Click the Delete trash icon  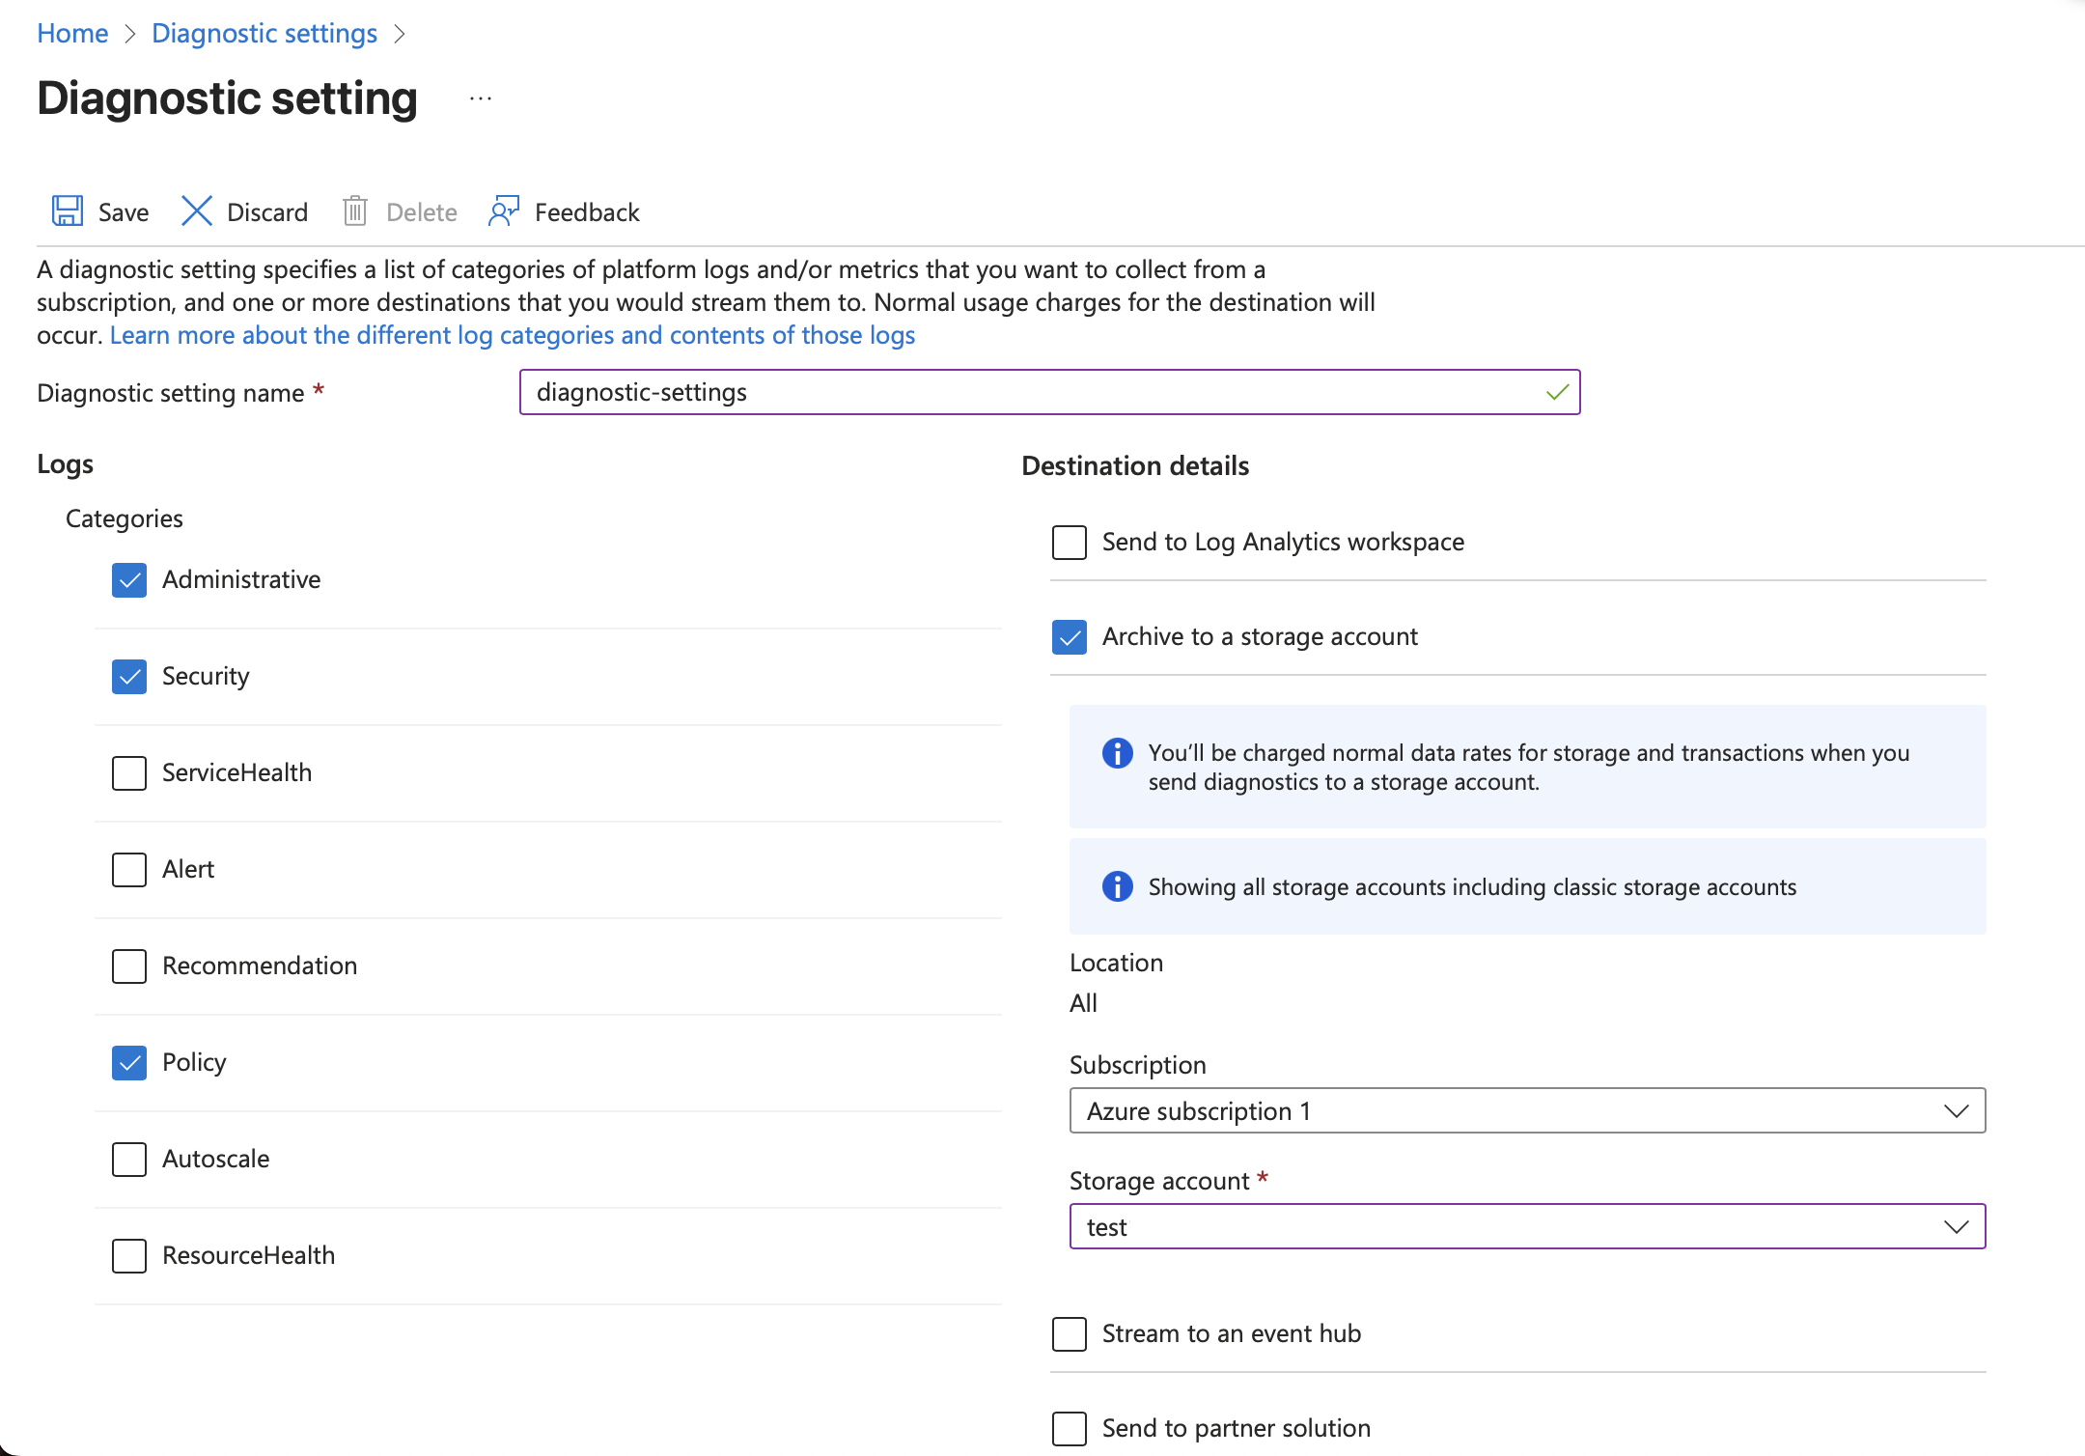[x=355, y=211]
